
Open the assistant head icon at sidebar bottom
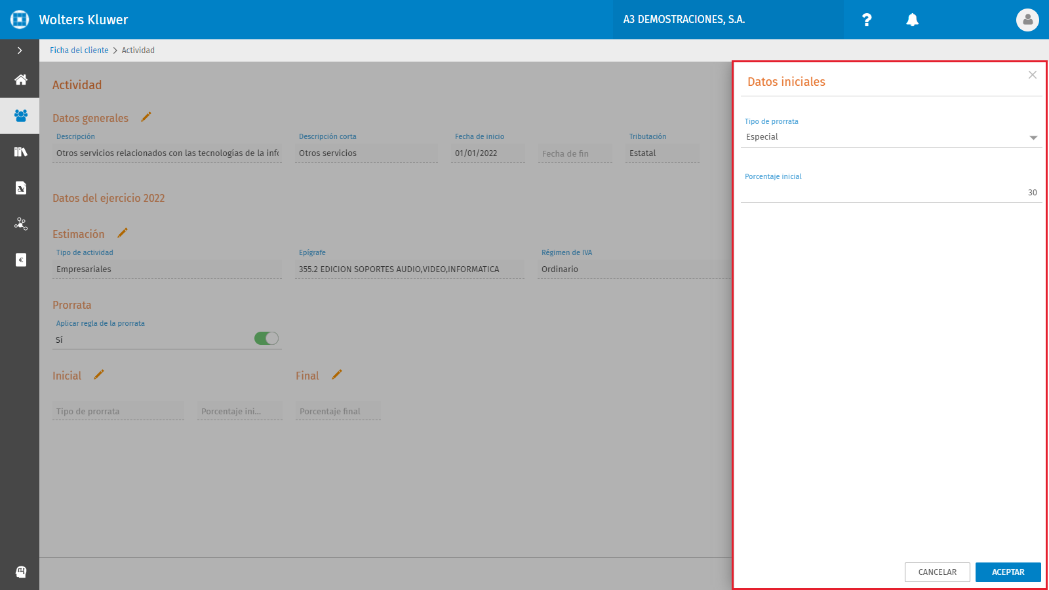pos(20,572)
